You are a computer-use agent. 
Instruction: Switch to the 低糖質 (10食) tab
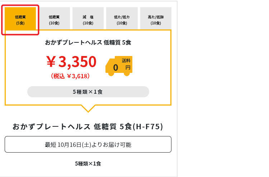(54, 19)
